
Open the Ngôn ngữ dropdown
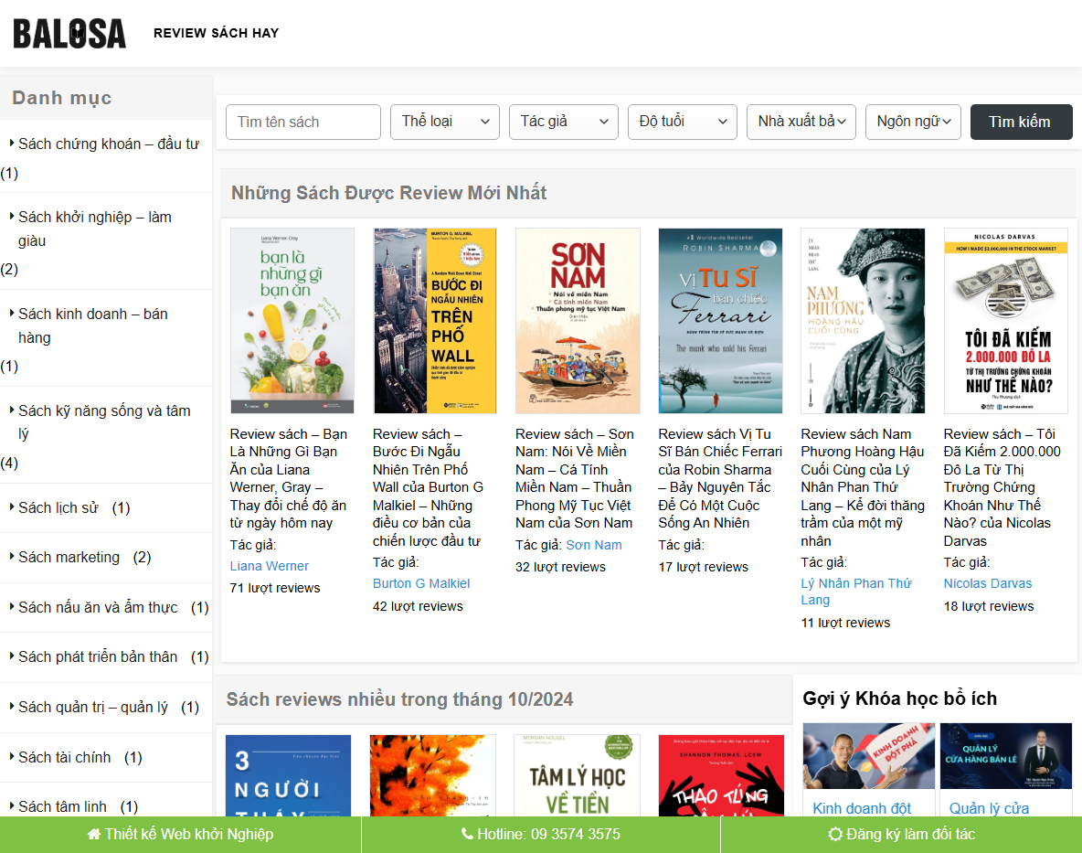913,121
